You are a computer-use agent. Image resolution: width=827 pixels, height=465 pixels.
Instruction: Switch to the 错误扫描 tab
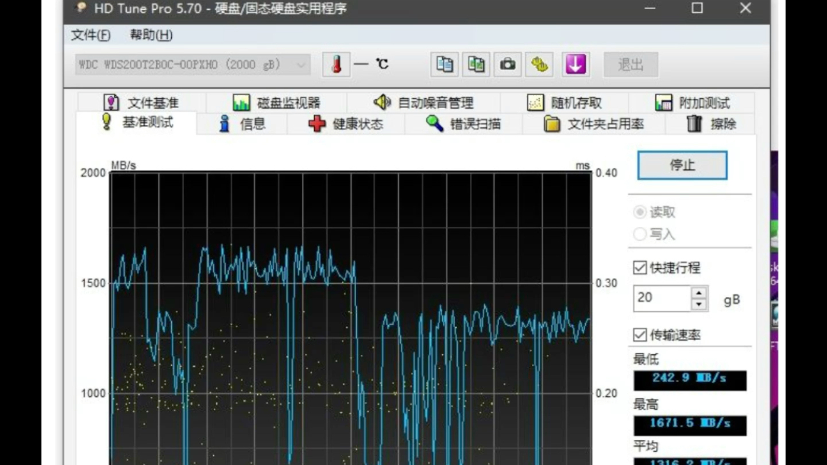click(x=463, y=123)
